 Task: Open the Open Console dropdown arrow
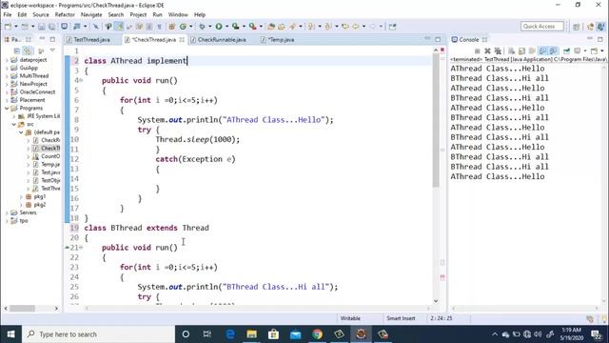tap(602, 50)
